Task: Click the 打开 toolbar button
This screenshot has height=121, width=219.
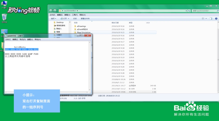Action: 64,18
